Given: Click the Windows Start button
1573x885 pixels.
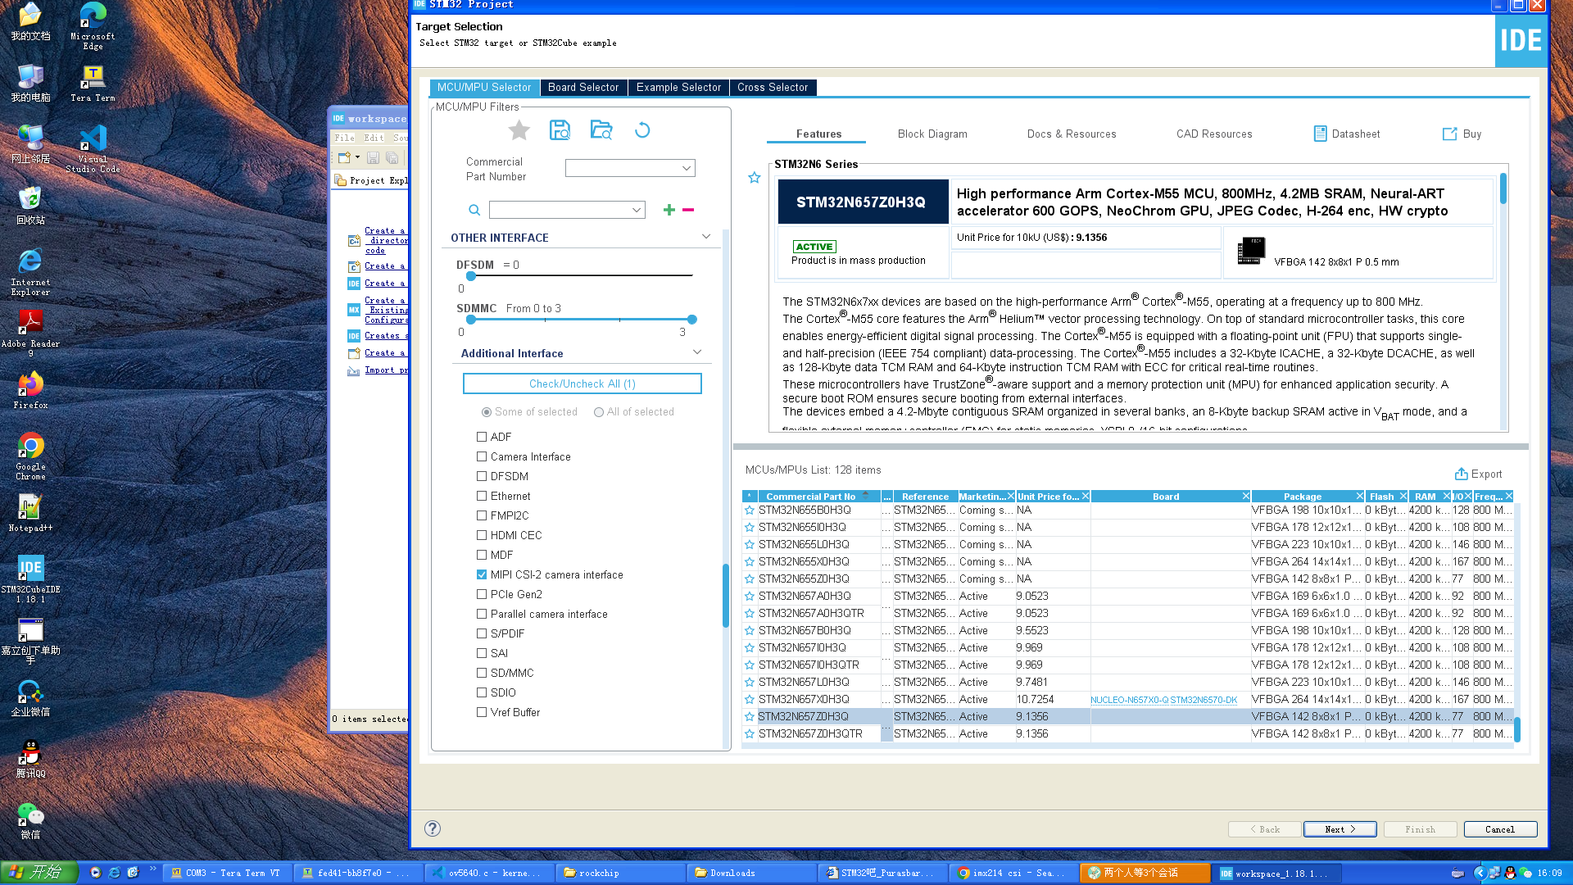Looking at the screenshot, I should [x=39, y=873].
